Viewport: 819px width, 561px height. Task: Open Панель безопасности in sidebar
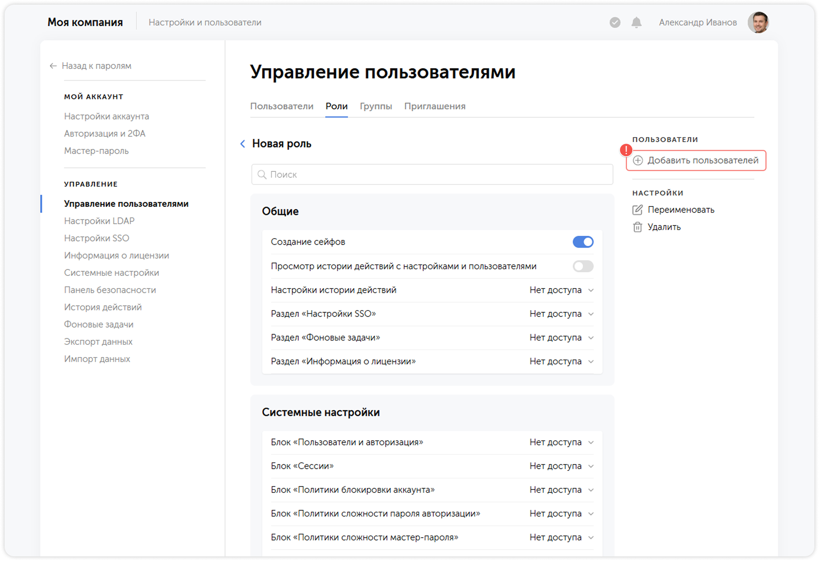coord(110,290)
